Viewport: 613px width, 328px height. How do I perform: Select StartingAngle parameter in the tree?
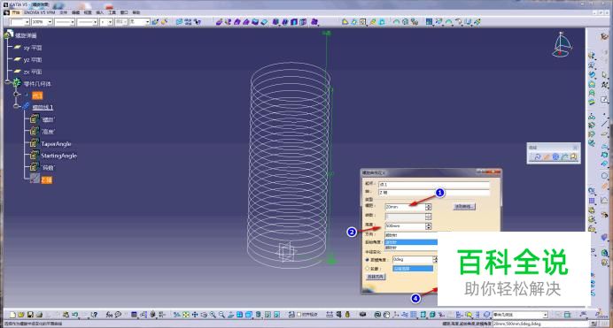59,156
